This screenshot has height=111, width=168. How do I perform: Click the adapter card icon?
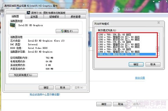13,25
